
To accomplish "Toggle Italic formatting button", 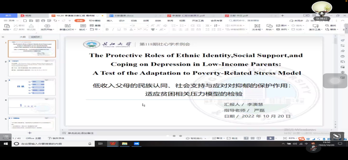I will coord(113,30).
